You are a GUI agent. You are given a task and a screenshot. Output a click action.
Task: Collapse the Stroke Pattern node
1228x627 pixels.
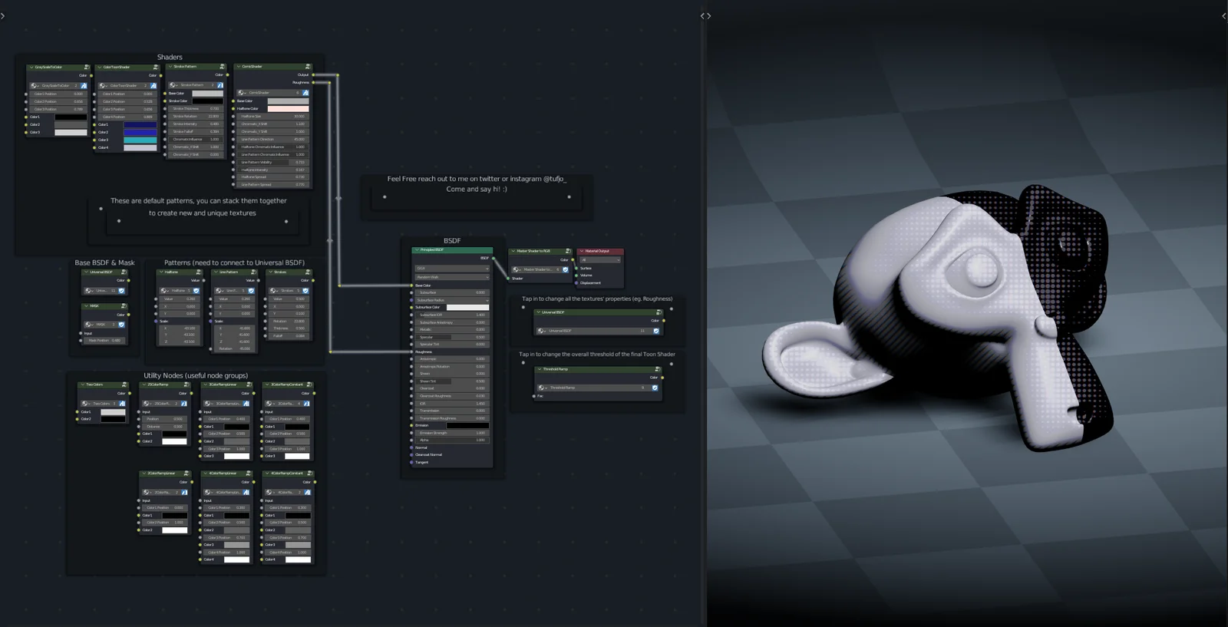point(170,67)
